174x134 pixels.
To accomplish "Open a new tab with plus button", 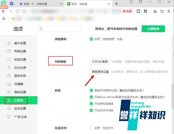I will 116,4.
